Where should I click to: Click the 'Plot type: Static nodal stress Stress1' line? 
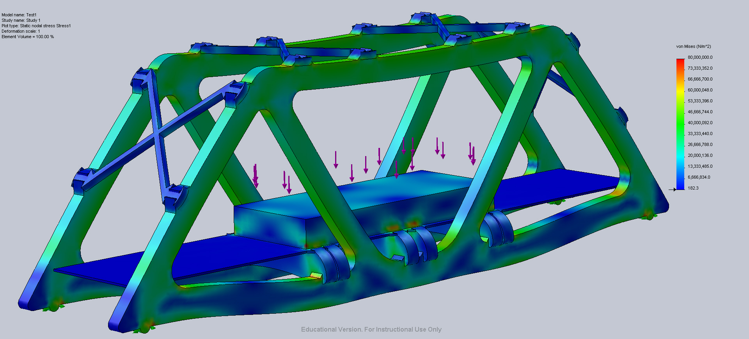(x=36, y=26)
